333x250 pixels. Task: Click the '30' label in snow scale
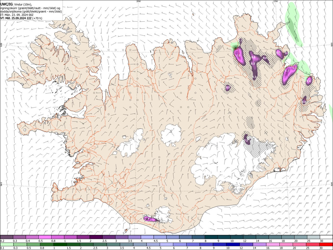[x=321, y=241]
